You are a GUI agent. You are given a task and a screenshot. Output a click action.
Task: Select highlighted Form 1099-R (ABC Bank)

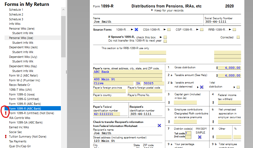[33, 108]
